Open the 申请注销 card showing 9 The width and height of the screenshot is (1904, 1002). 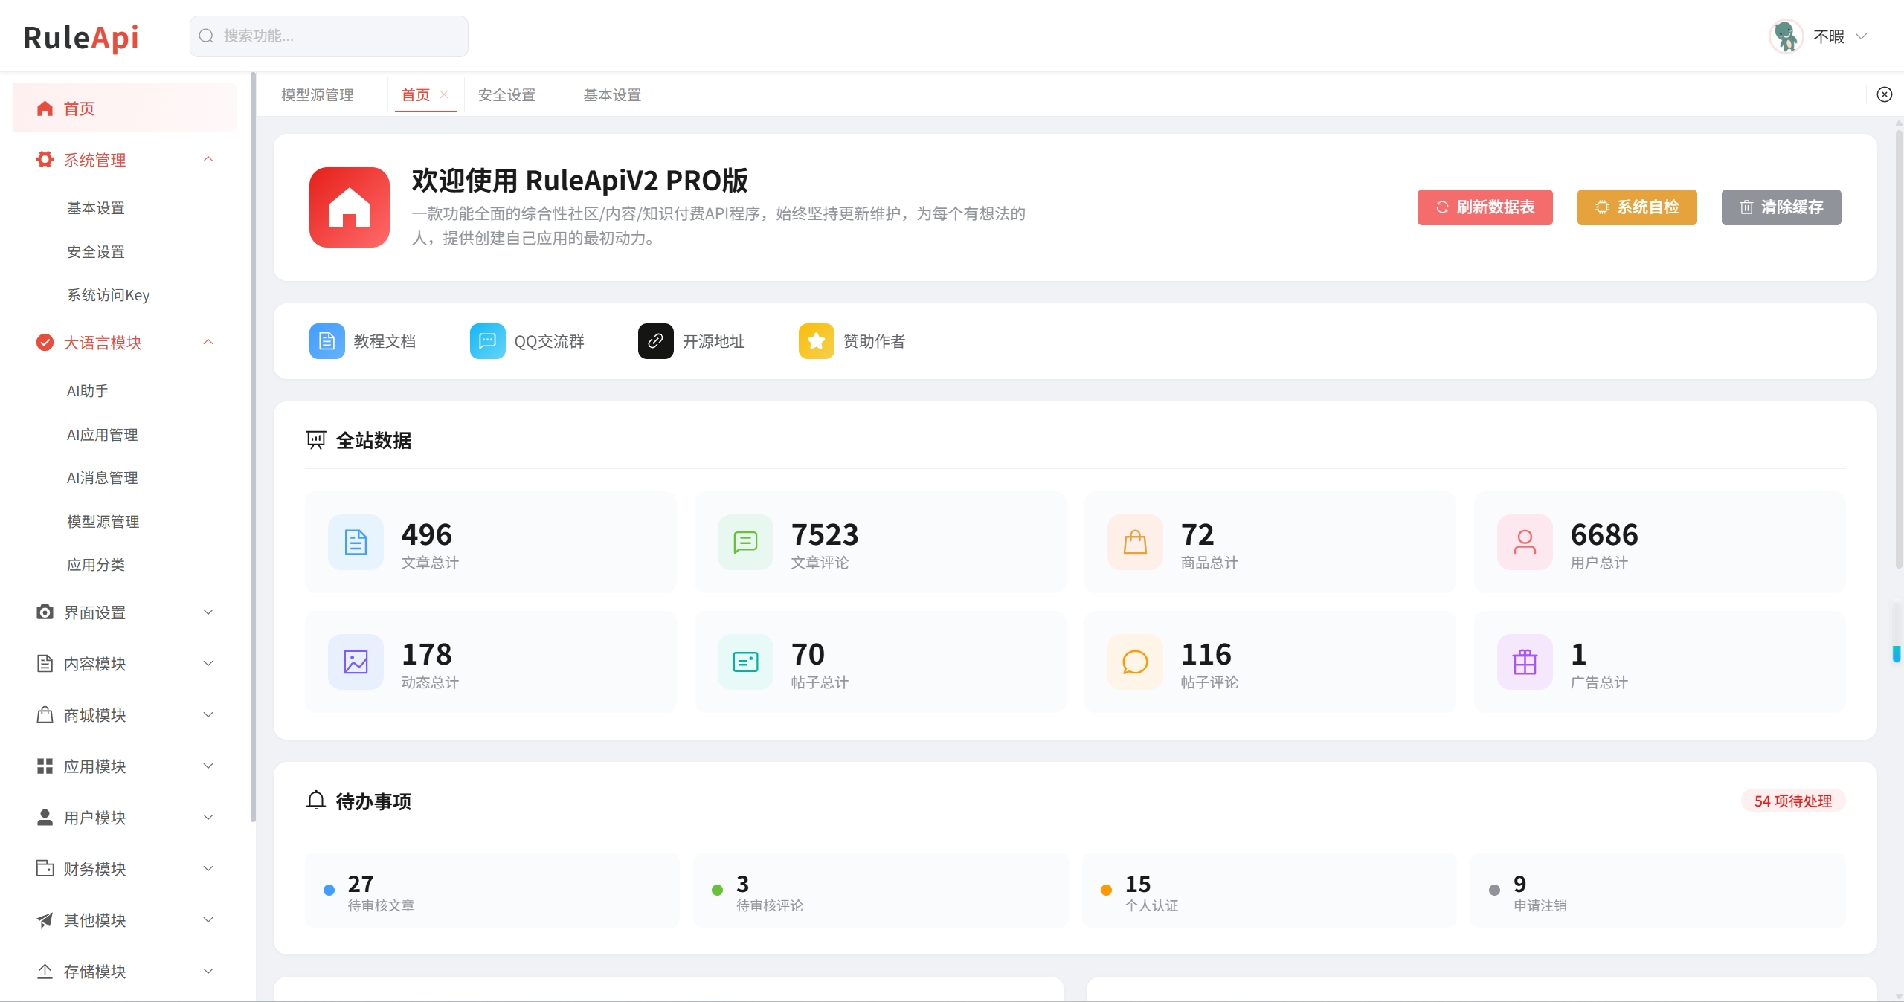[x=1658, y=891]
